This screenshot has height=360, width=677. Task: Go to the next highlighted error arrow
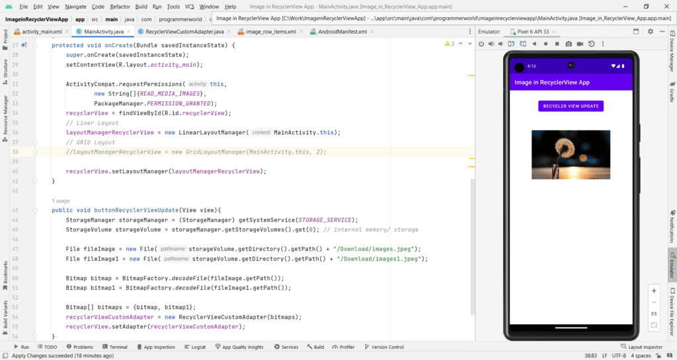coord(470,44)
